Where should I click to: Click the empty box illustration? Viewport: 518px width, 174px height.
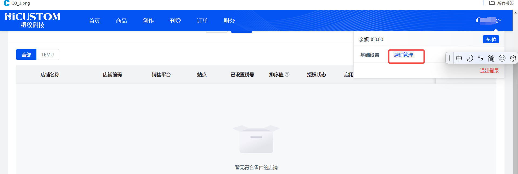(x=256, y=139)
